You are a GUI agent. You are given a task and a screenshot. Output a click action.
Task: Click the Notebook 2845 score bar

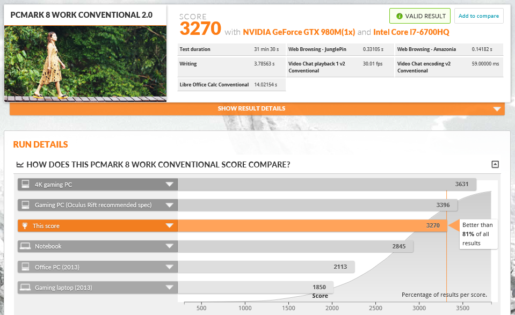click(x=295, y=246)
